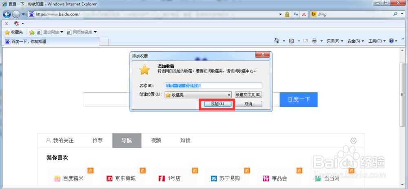Open the 收藏夹 favorites center

click(14, 32)
